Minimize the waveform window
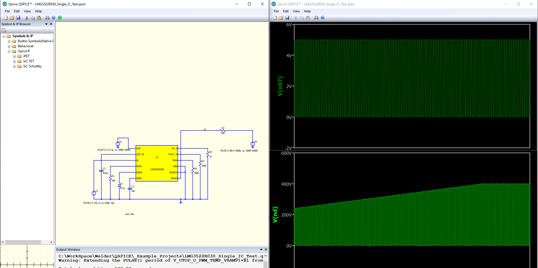 click(x=506, y=4)
